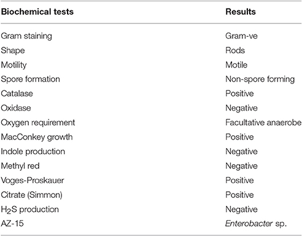
Task: Click Negative result for Methyl red
Action: click(x=241, y=166)
